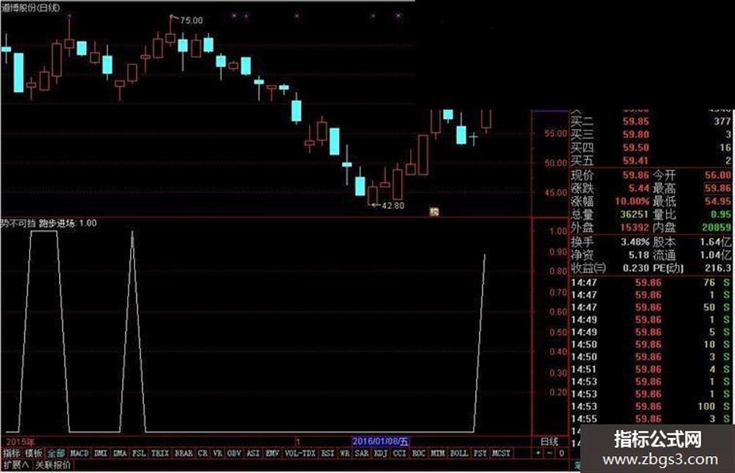Image resolution: width=735 pixels, height=473 pixels.
Task: Click the minus zoom button in indicator bar
Action: pos(549,454)
